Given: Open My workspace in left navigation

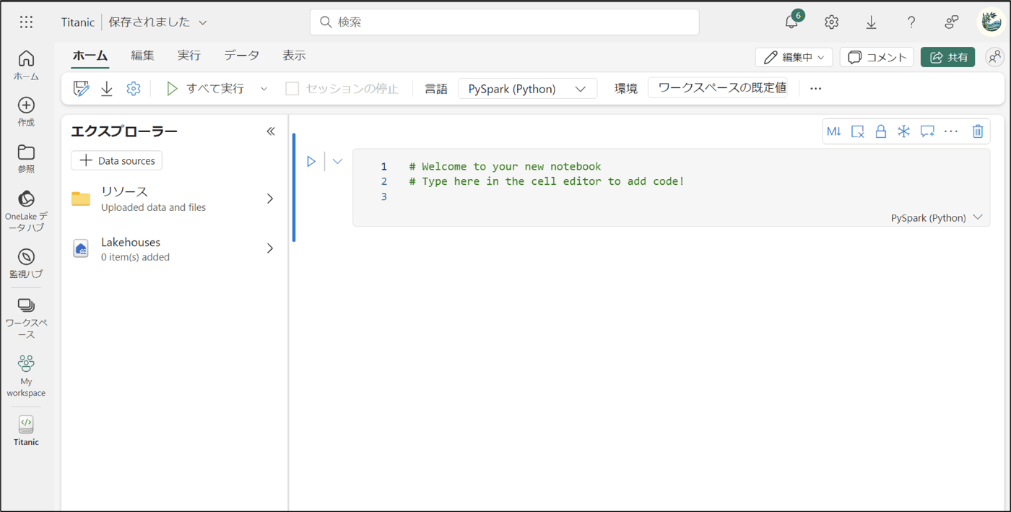Looking at the screenshot, I should click(26, 376).
